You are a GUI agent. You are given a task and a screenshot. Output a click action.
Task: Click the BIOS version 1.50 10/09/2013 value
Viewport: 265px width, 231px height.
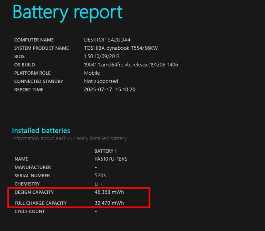pos(102,57)
